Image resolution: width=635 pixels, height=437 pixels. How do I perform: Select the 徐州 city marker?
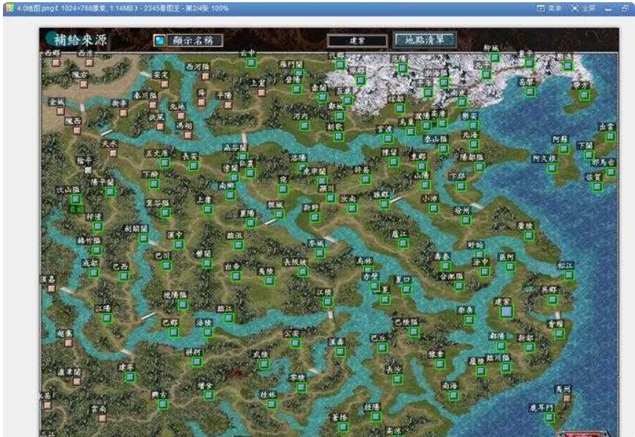[466, 220]
